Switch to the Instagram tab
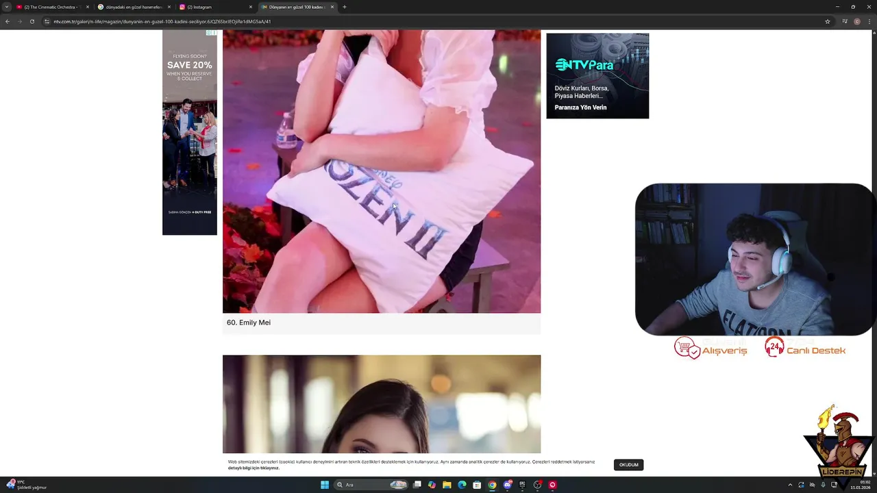Screen dimensions: 877x493 coord(215,7)
